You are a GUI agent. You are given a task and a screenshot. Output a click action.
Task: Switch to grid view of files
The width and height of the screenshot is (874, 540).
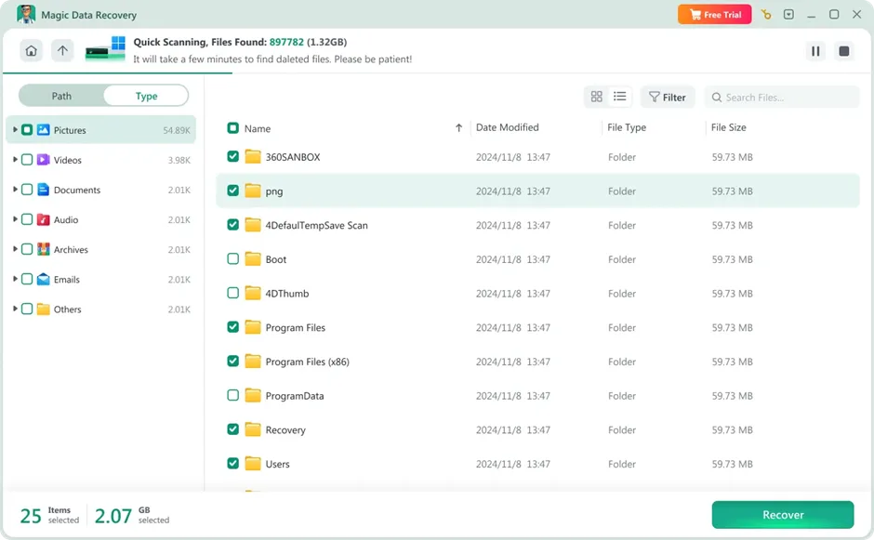pos(596,96)
